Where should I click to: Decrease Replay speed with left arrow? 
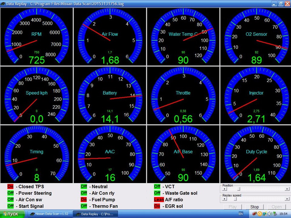[225, 199]
